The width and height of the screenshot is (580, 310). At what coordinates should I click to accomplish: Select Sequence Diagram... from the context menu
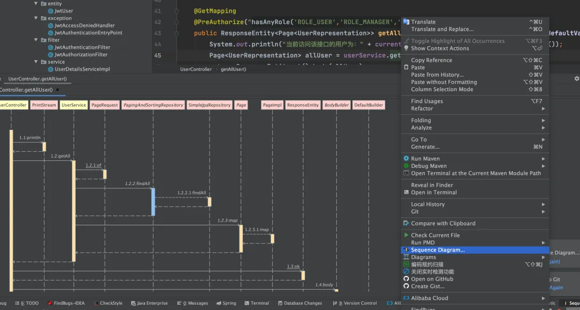pos(438,250)
